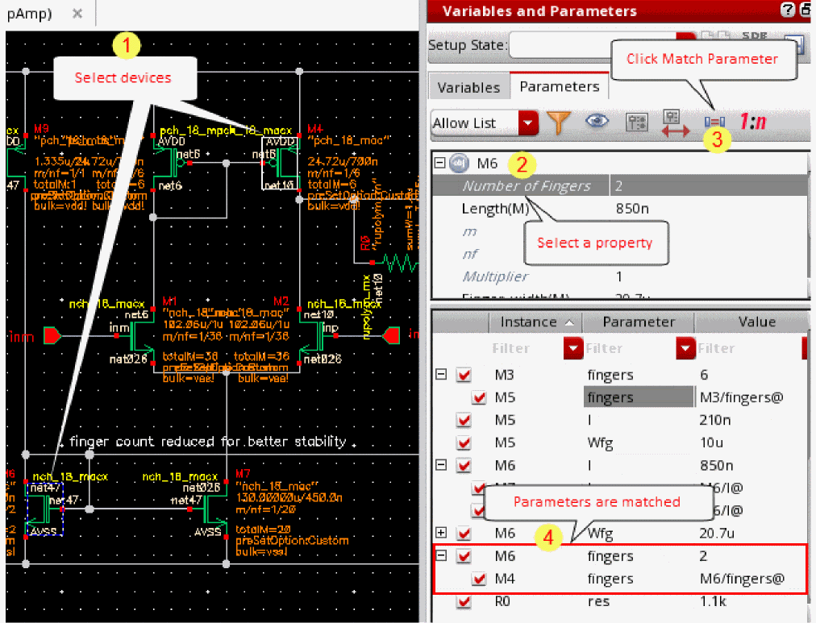Switch to the Variables tab

pyautogui.click(x=468, y=87)
